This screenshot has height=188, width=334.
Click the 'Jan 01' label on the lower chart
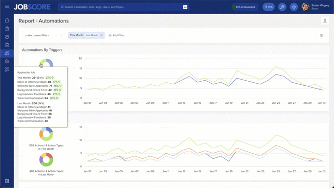[x=87, y=171]
